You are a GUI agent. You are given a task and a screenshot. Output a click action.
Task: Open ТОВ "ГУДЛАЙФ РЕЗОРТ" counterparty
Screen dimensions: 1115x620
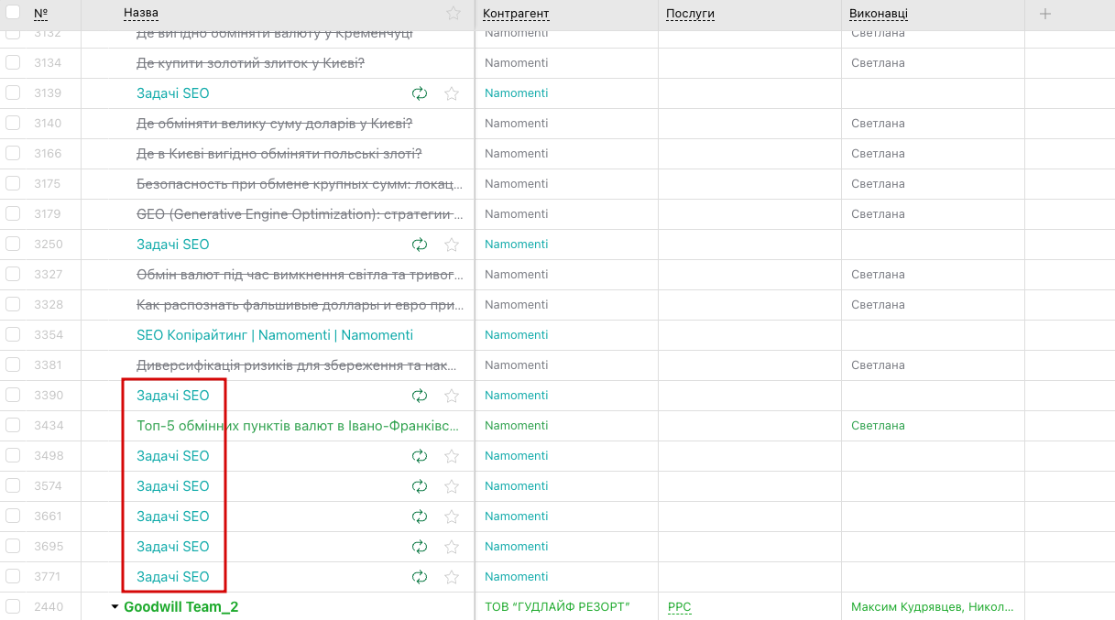point(557,607)
